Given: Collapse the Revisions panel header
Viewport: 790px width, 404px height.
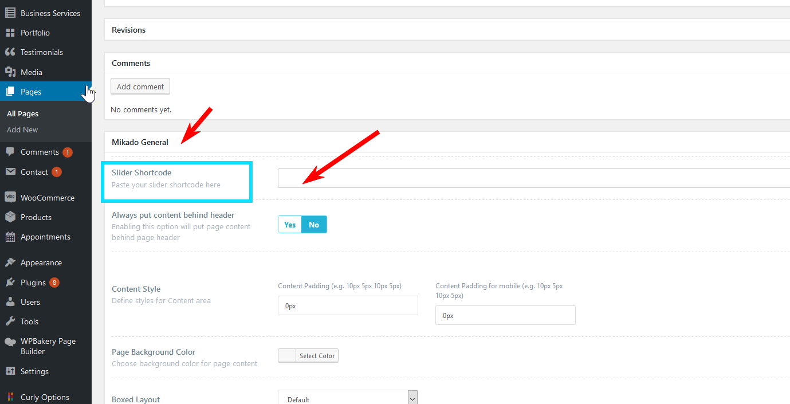Looking at the screenshot, I should [447, 30].
